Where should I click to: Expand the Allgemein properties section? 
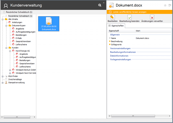[x=115, y=35]
